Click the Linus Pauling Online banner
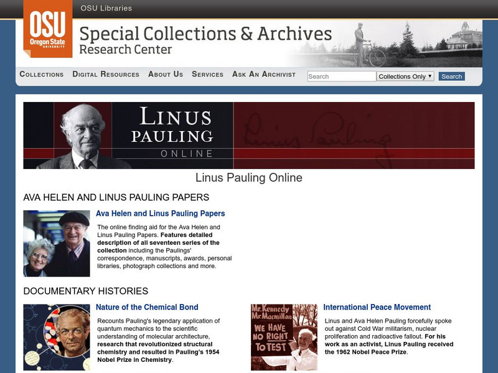 248,136
